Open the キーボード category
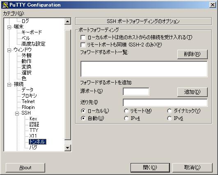218x175 pixels. click(32, 32)
